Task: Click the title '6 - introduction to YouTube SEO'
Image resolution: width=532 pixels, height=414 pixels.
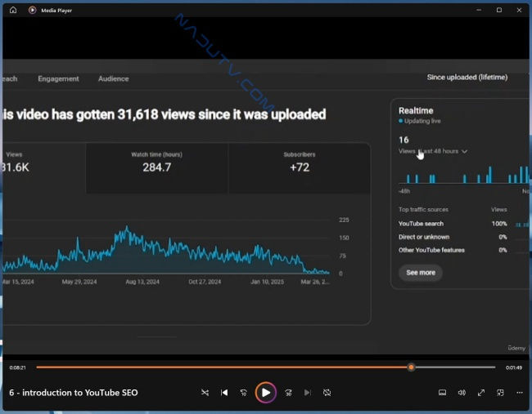Action: 74,393
